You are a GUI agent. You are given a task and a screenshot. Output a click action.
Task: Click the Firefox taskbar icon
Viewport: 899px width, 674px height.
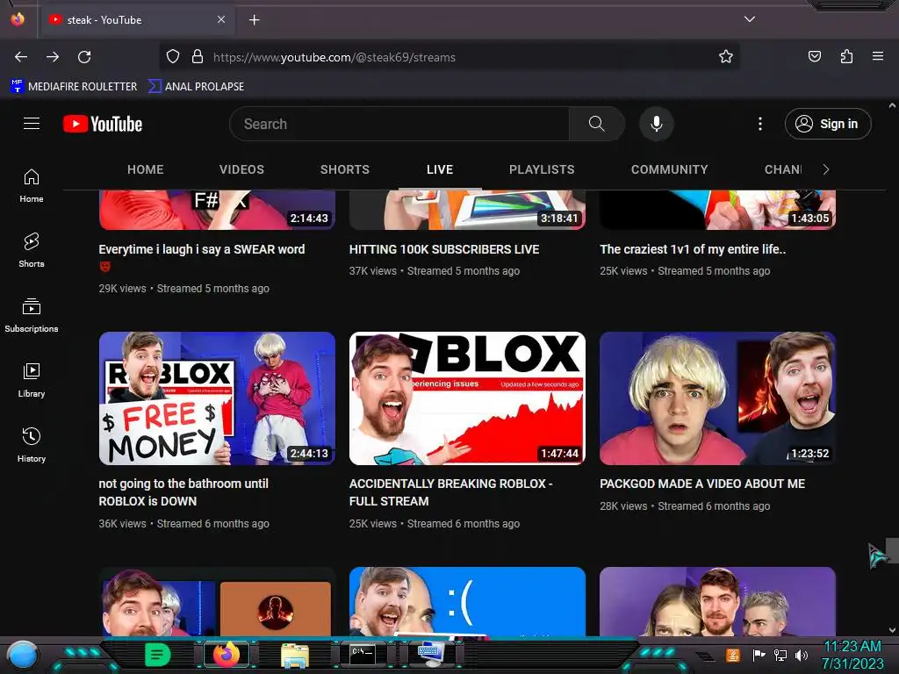pos(227,655)
